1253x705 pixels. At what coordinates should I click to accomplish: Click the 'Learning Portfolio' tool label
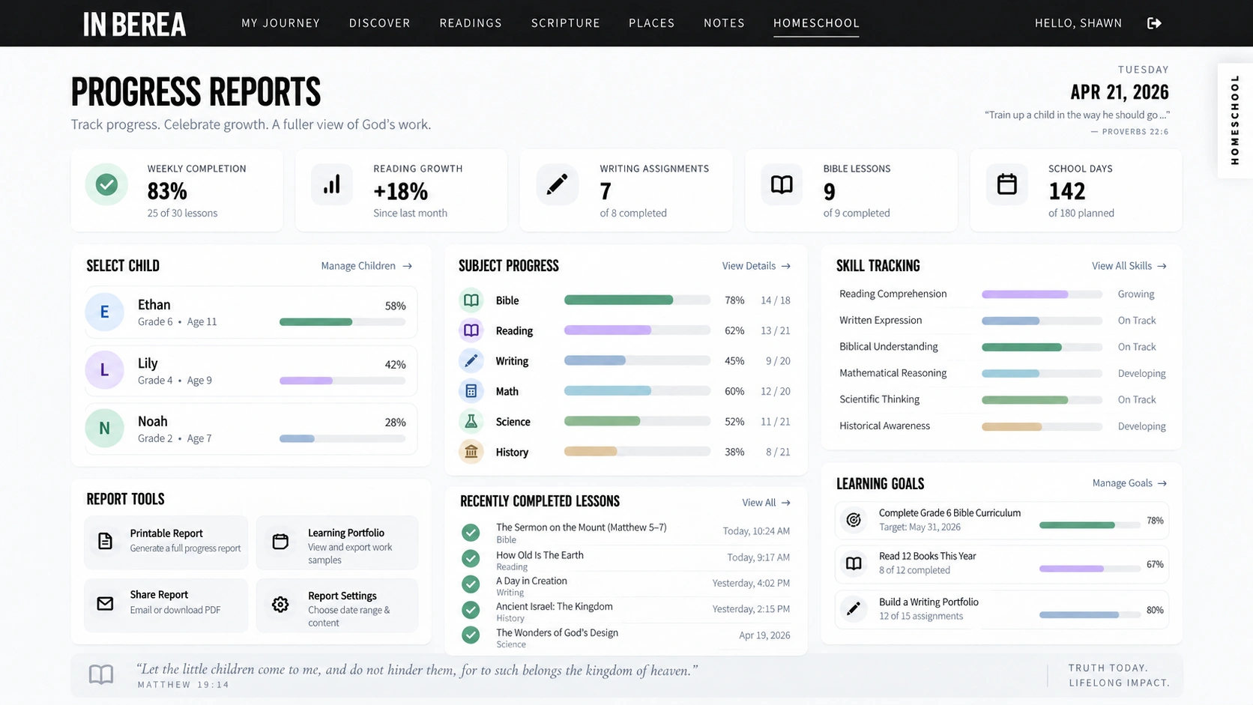pyautogui.click(x=346, y=533)
